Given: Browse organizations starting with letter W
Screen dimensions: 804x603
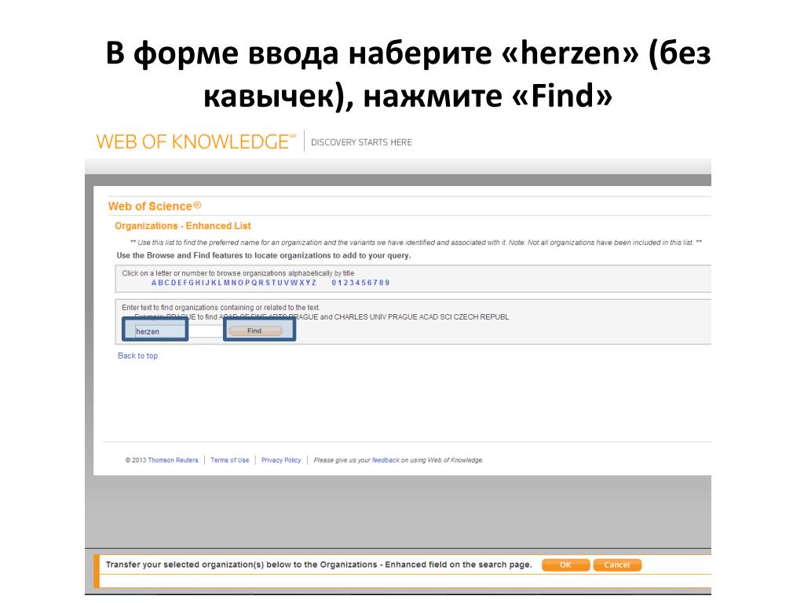Looking at the screenshot, I should [x=294, y=283].
